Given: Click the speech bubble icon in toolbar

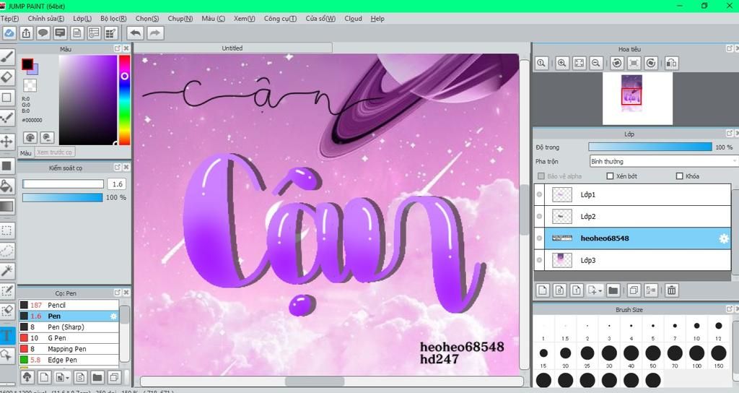Looking at the screenshot, I should 43,33.
